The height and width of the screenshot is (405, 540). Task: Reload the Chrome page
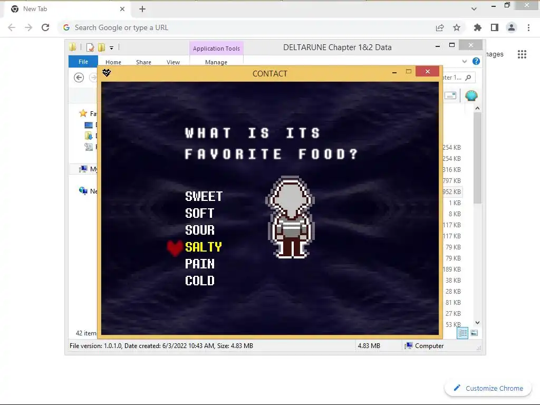(45, 27)
